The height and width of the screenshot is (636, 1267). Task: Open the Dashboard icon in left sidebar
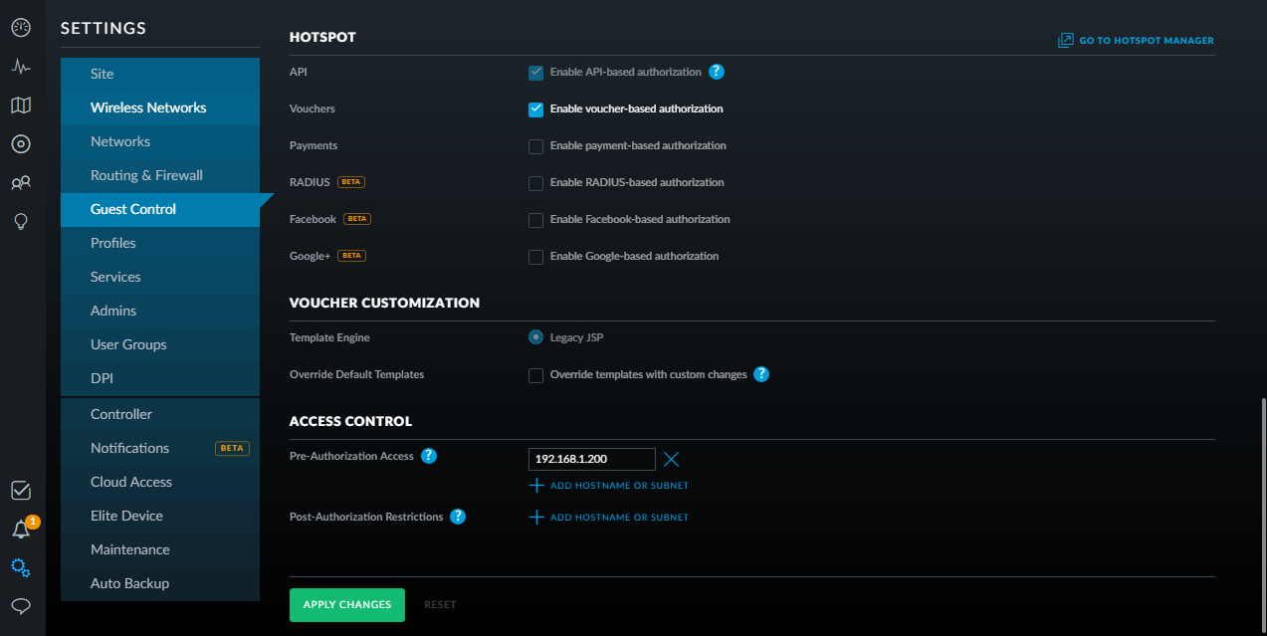point(20,28)
